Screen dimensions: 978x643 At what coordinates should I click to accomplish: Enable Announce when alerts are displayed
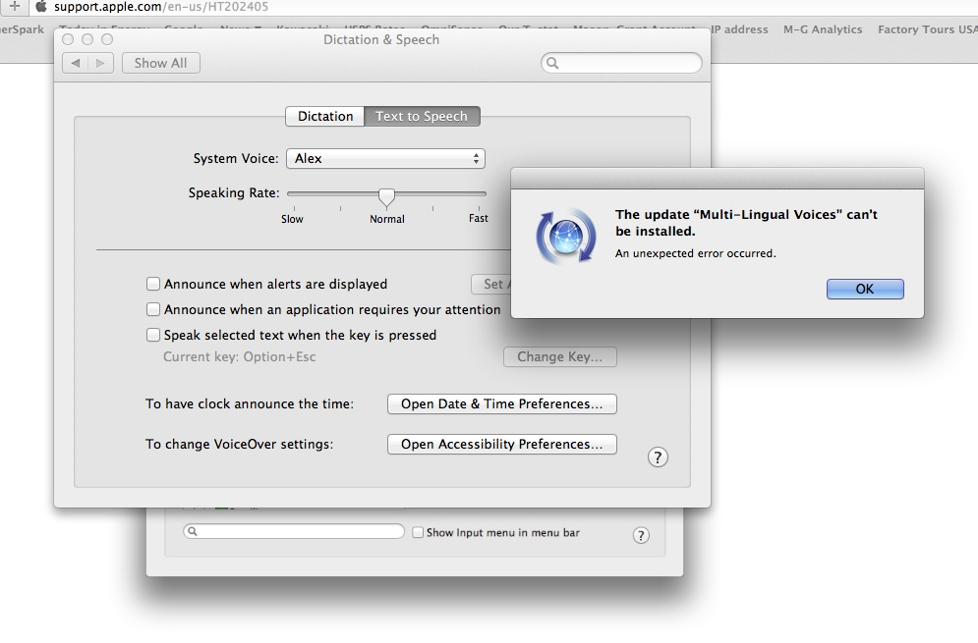(x=153, y=284)
